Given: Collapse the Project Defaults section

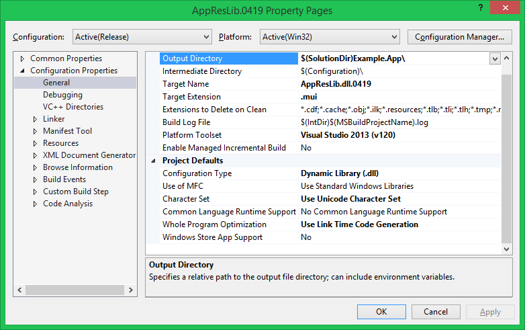Looking at the screenshot, I should [154, 161].
